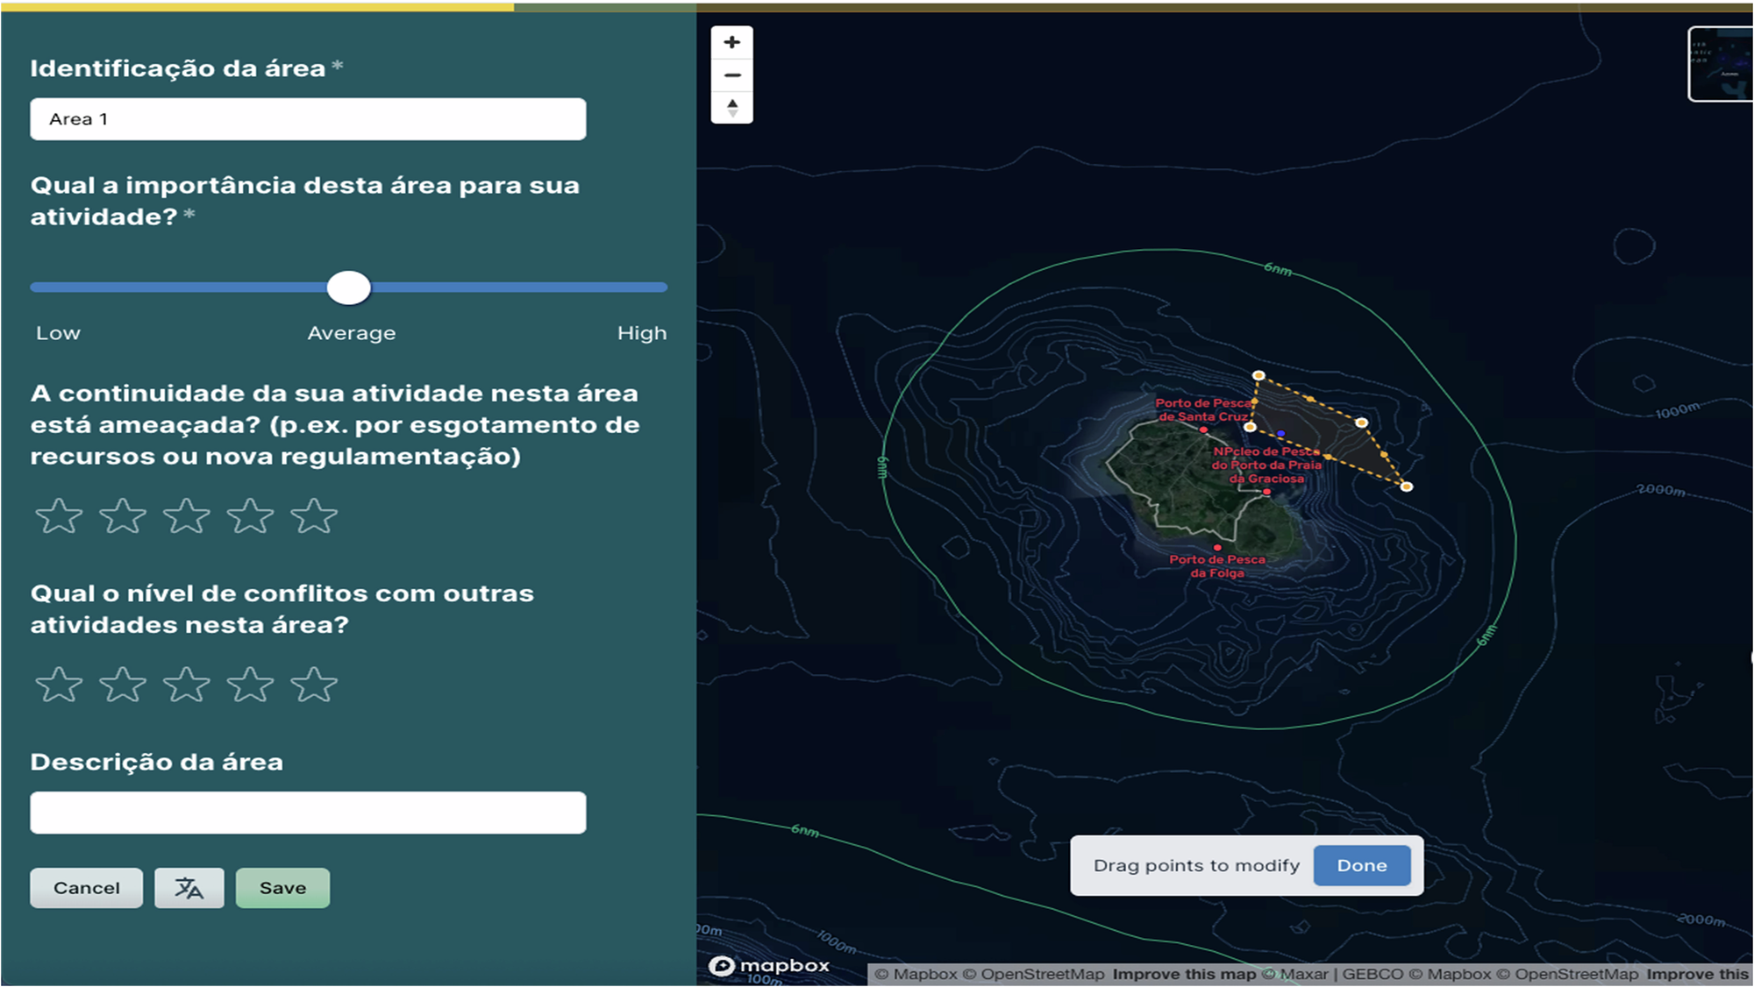Viewport: 1754px width, 987px height.
Task: Click Done to finish editing polygon
Action: point(1361,865)
